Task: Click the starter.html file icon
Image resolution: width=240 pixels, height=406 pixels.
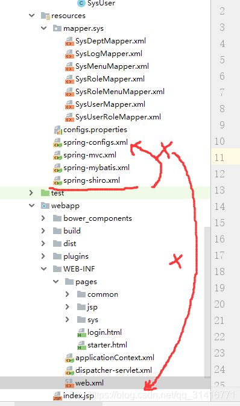Action: 81,345
